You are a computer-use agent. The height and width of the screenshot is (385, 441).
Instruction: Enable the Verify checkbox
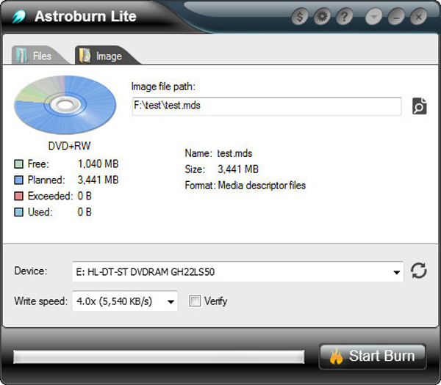pos(195,301)
